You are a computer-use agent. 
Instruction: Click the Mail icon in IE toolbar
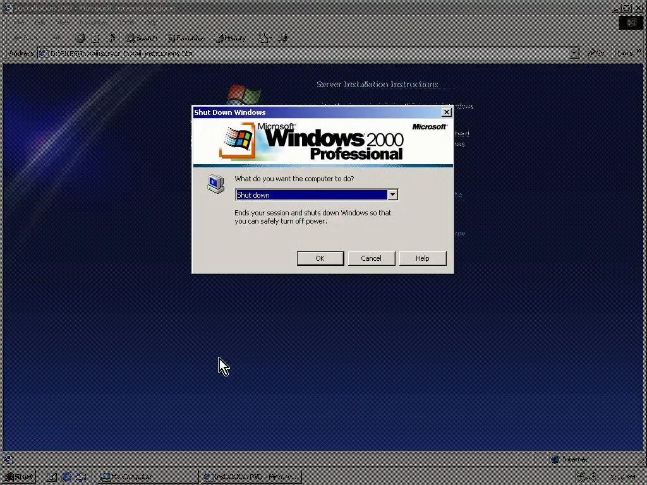(262, 38)
